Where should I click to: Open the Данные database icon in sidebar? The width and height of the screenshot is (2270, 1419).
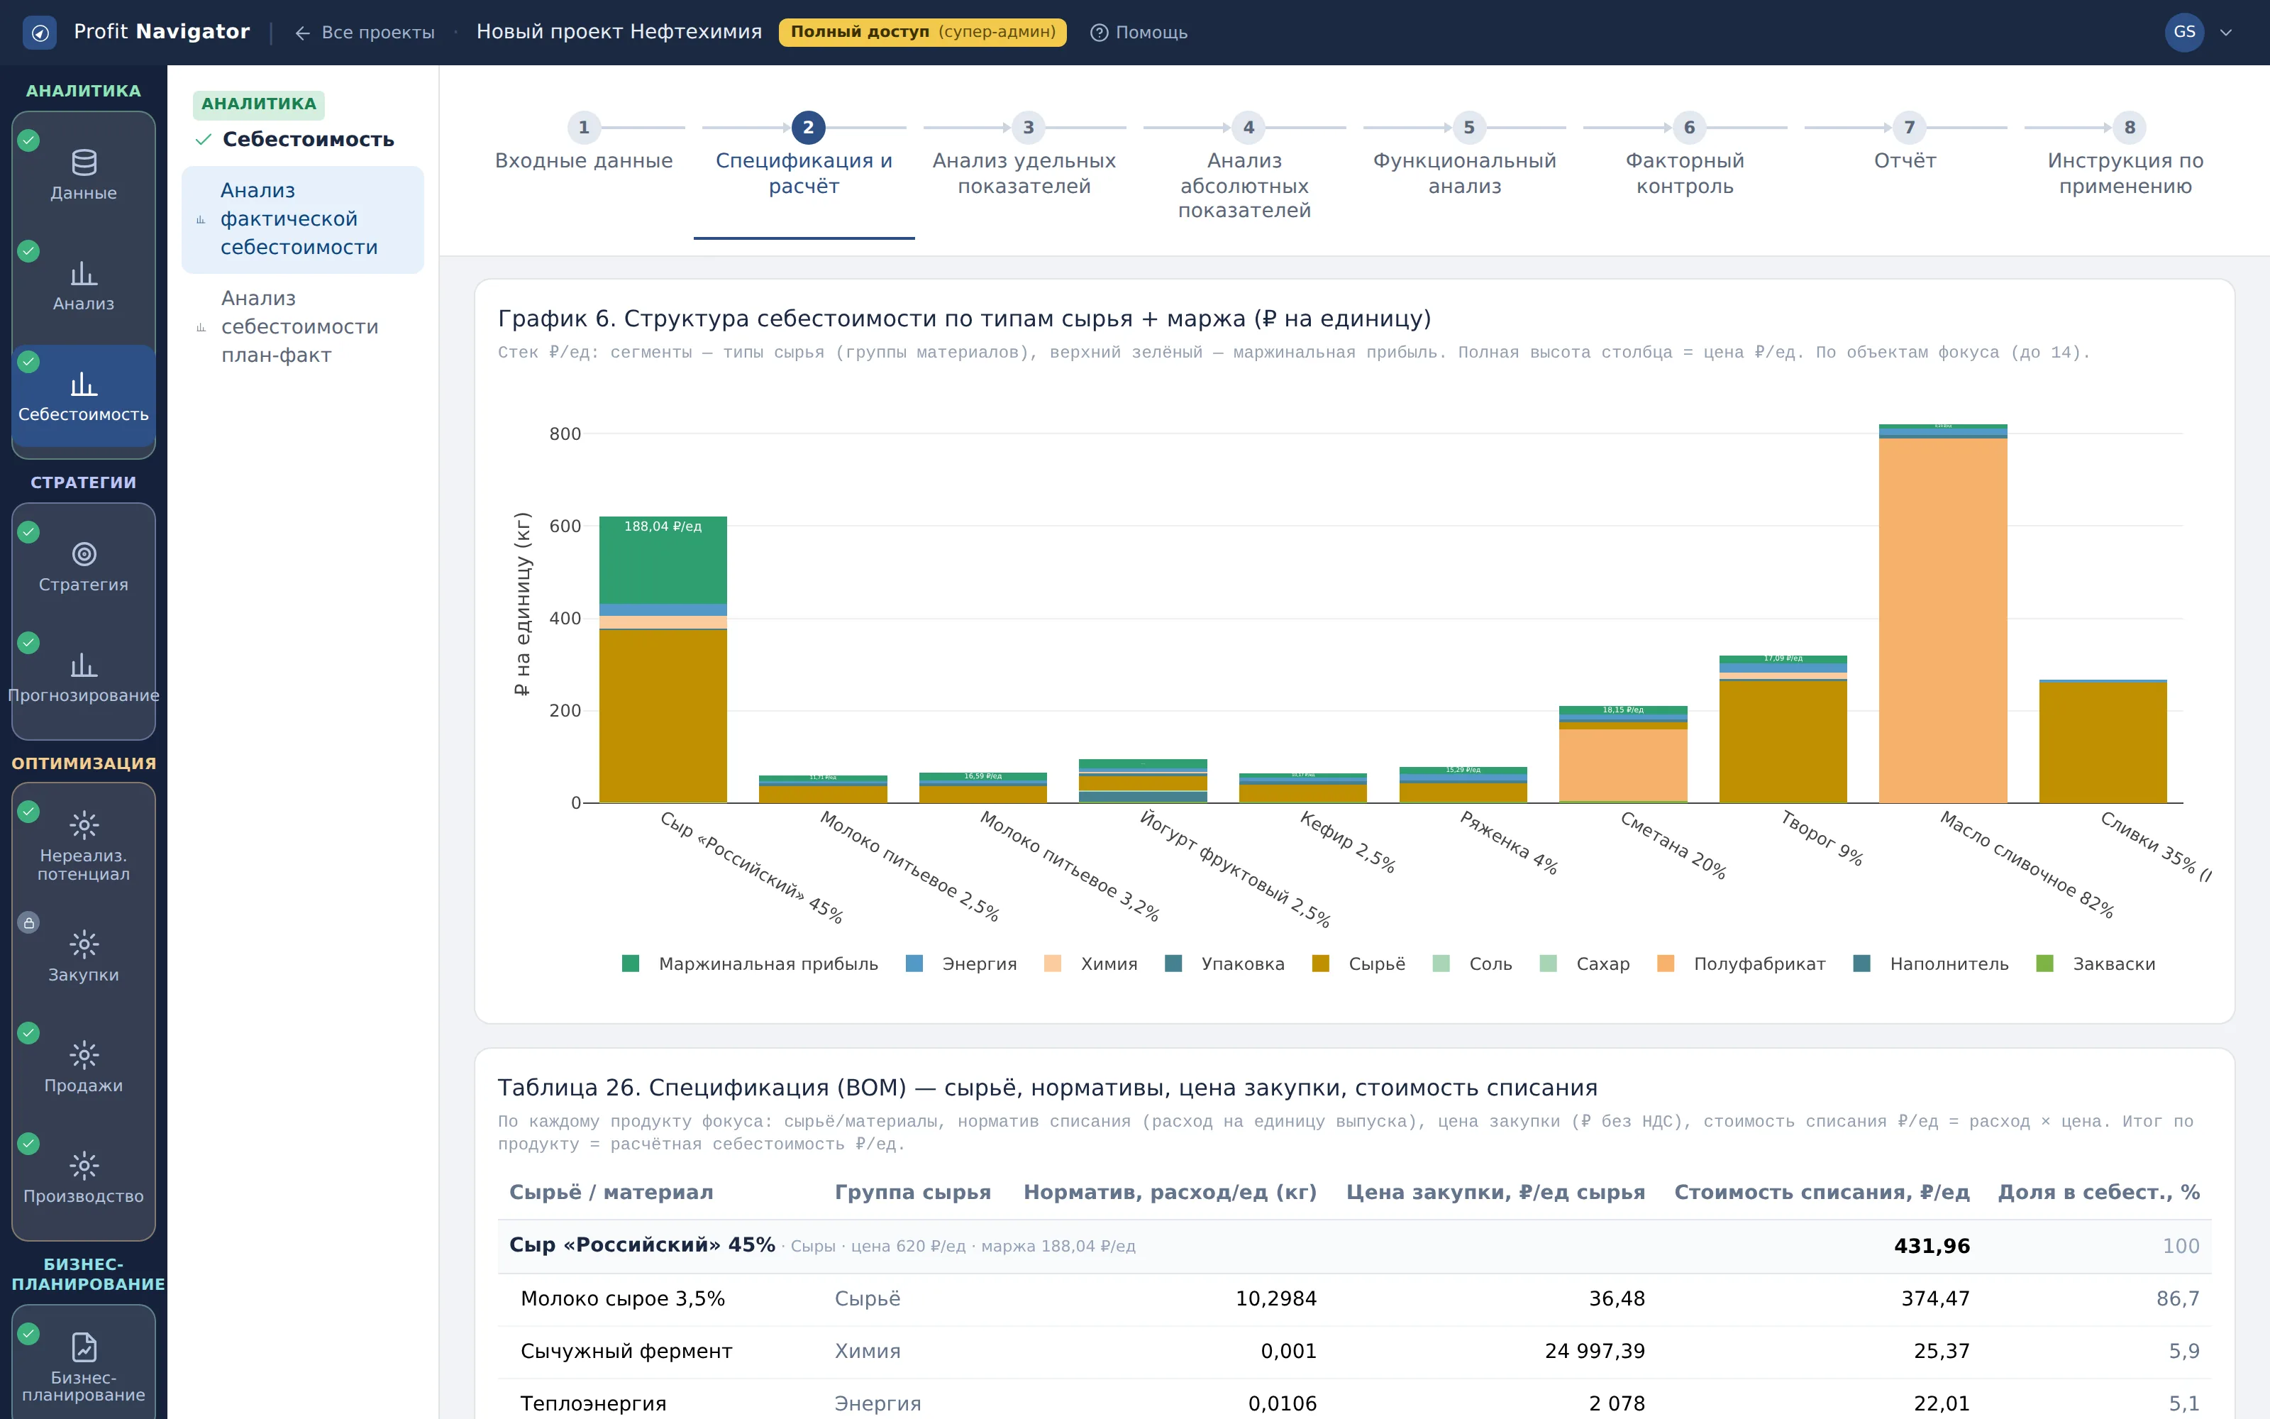click(x=84, y=163)
